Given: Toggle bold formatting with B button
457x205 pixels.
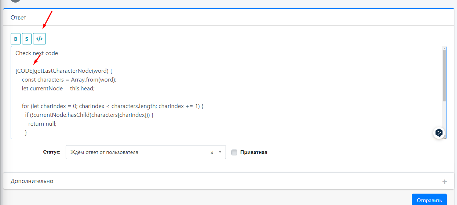Looking at the screenshot, I should pos(15,39).
